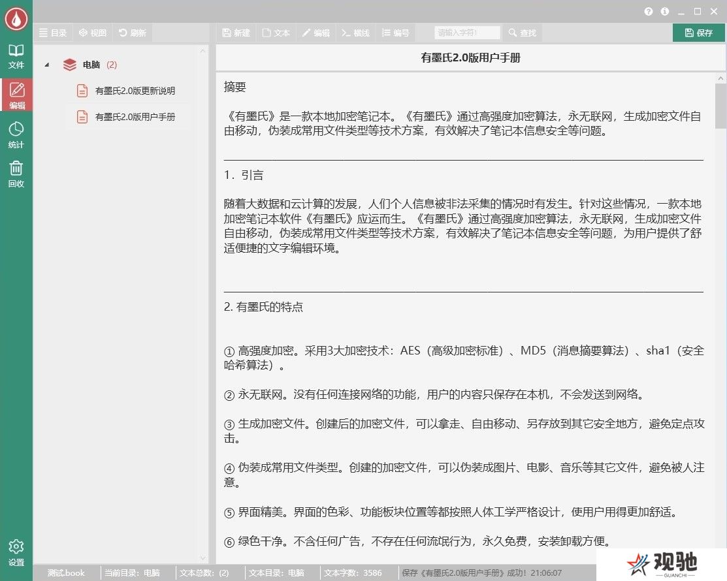
Task: Click the heading 2. 有墨氏的特点
Action: (263, 307)
